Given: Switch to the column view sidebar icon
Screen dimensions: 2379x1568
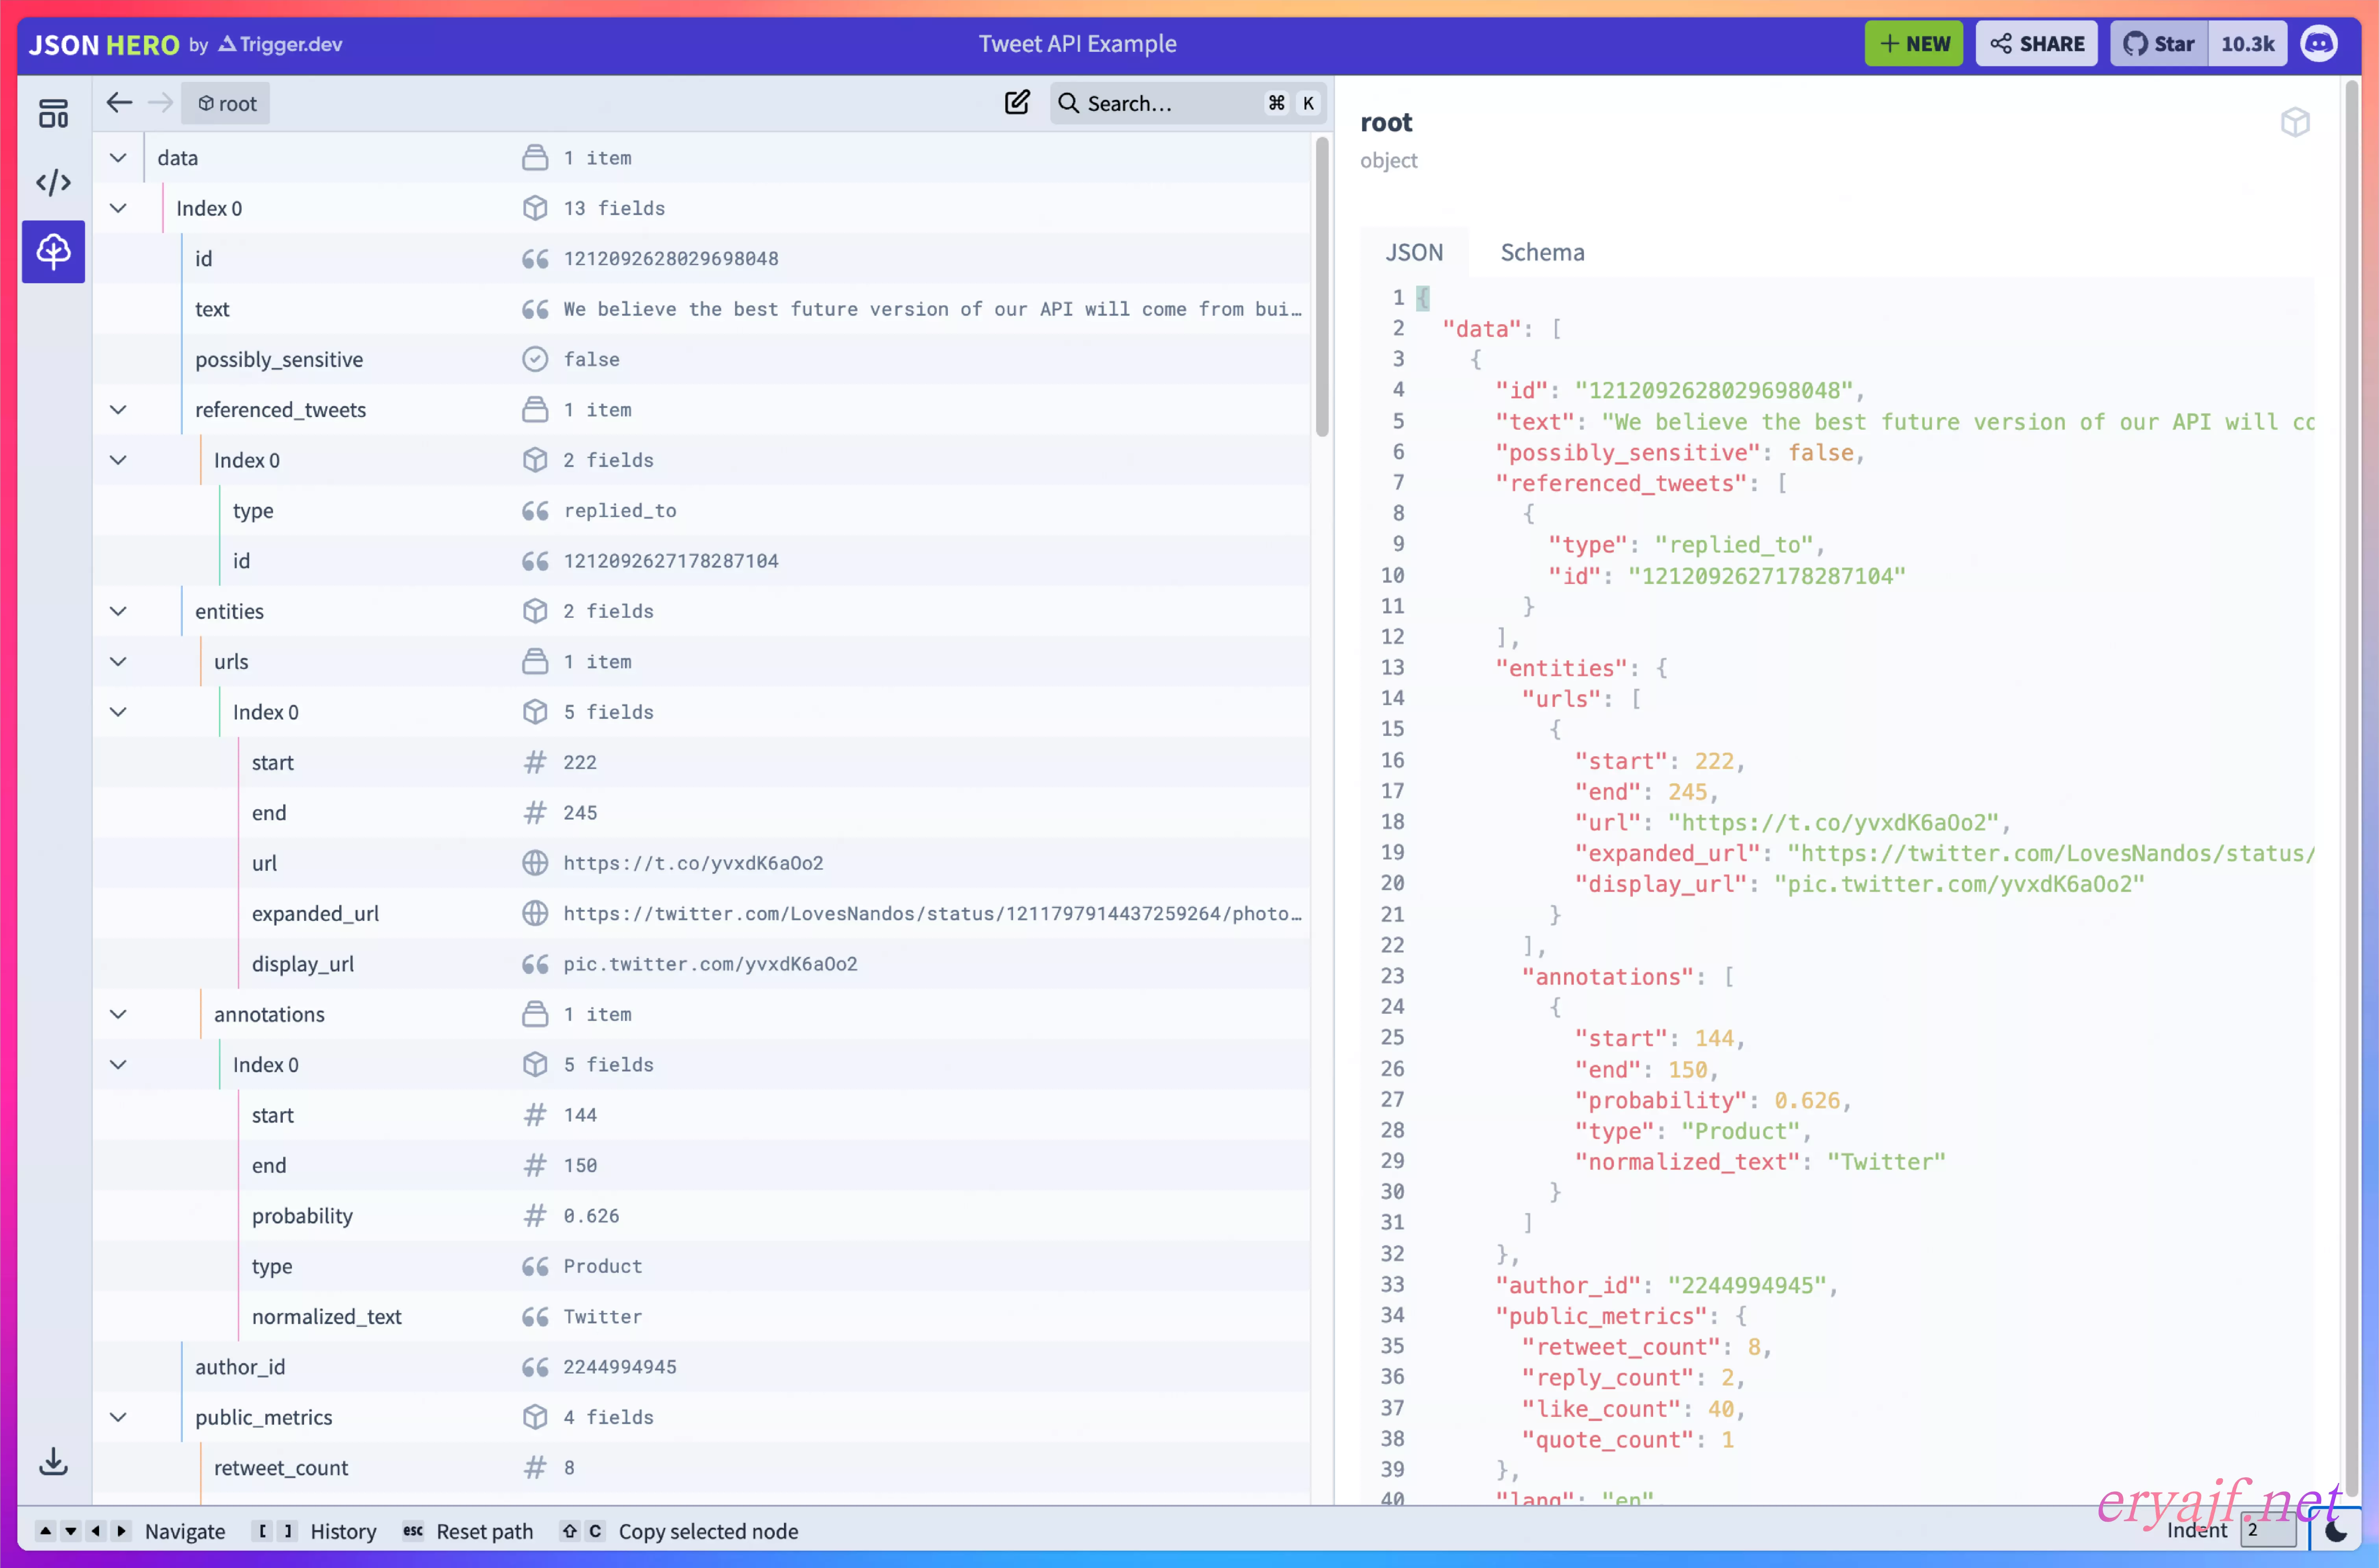Looking at the screenshot, I should pyautogui.click(x=53, y=113).
